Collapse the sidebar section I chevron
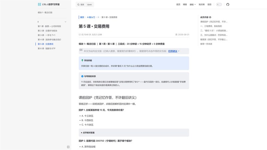Viewport: 267px width, 150px height. point(65,22)
